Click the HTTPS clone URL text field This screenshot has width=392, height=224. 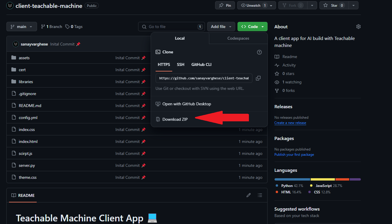point(204,78)
